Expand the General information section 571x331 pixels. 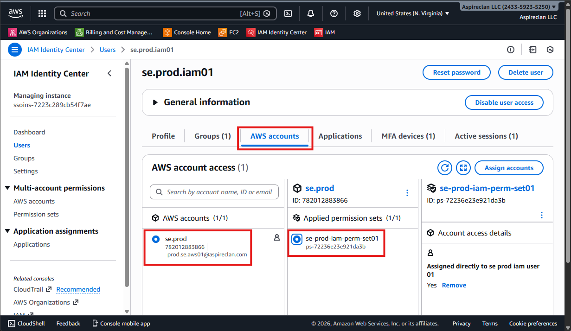tap(155, 102)
